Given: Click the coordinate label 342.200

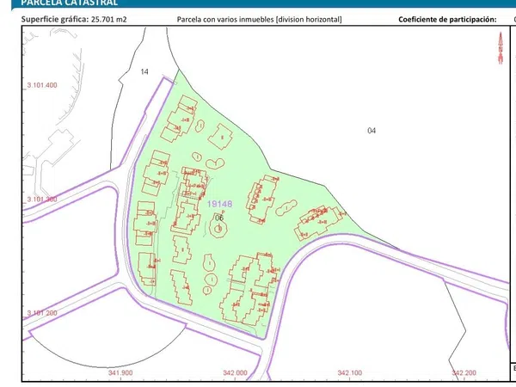Looking at the screenshot, I should coord(464,373).
